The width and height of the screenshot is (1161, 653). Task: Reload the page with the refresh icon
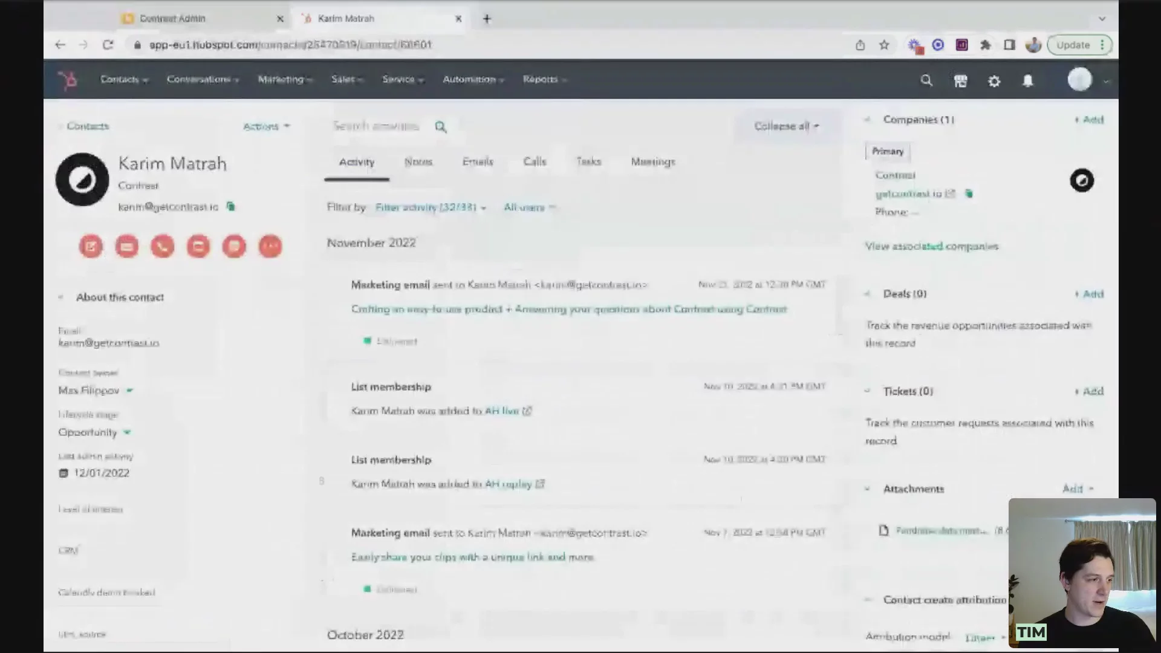tap(108, 45)
